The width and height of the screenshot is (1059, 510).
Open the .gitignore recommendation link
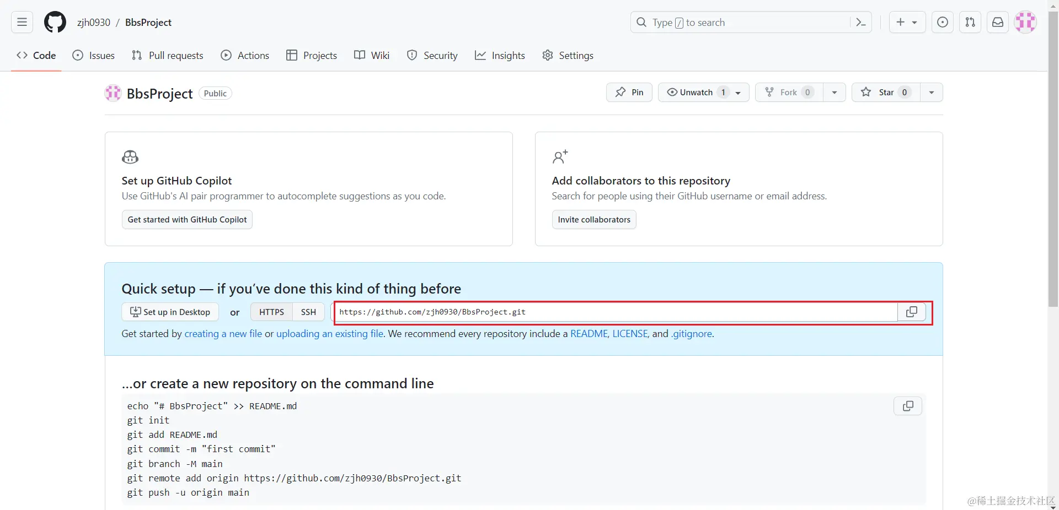(x=692, y=334)
